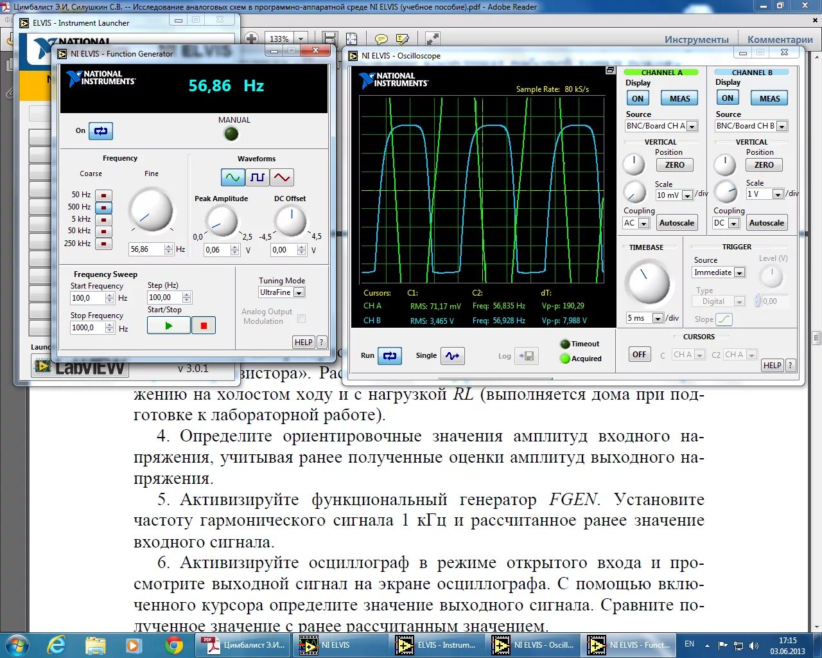The height and width of the screenshot is (658, 822).
Task: Click the Start Frequency stepper arrows
Action: [x=109, y=298]
